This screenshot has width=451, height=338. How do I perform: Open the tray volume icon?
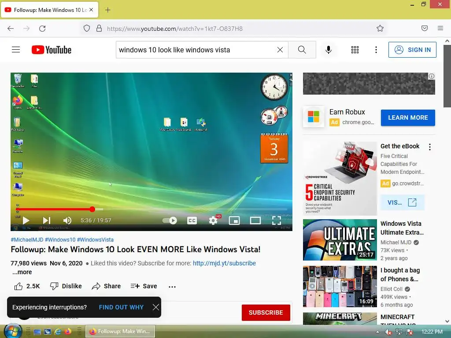point(388,332)
